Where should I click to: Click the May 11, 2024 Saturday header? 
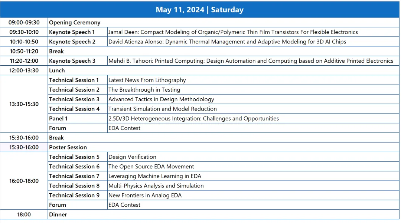[200, 10]
